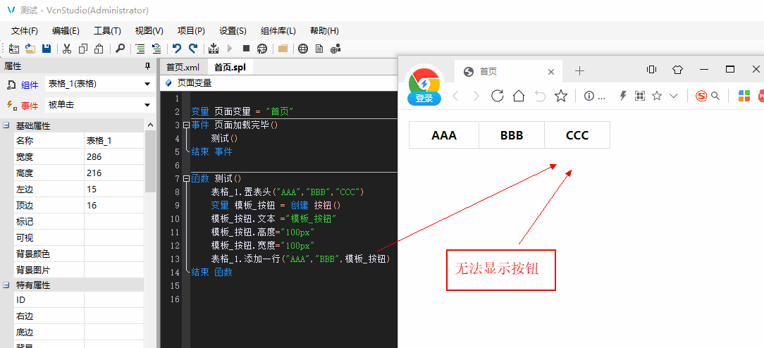Toggle pin on the 属性 panel
The width and height of the screenshot is (764, 348).
click(x=147, y=66)
